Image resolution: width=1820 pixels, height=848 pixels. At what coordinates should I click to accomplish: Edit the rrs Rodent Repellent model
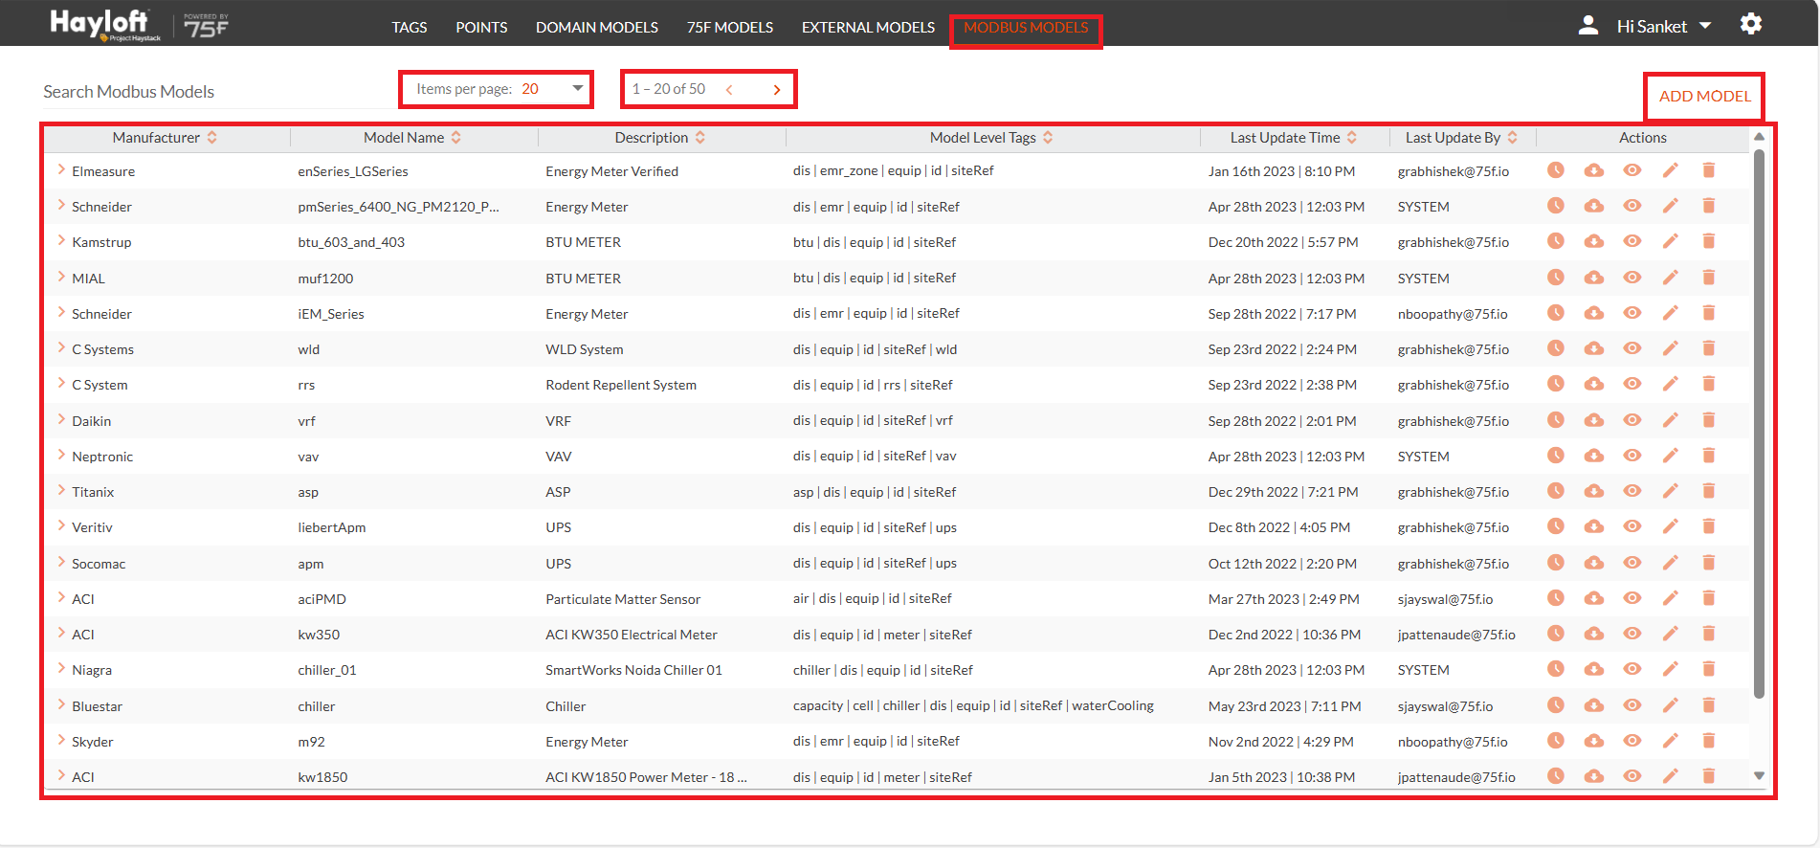point(1671,384)
